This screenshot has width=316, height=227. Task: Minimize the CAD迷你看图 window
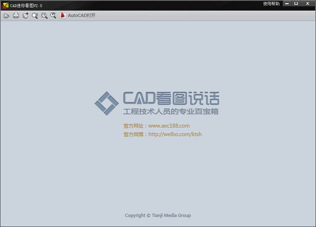[287, 3]
